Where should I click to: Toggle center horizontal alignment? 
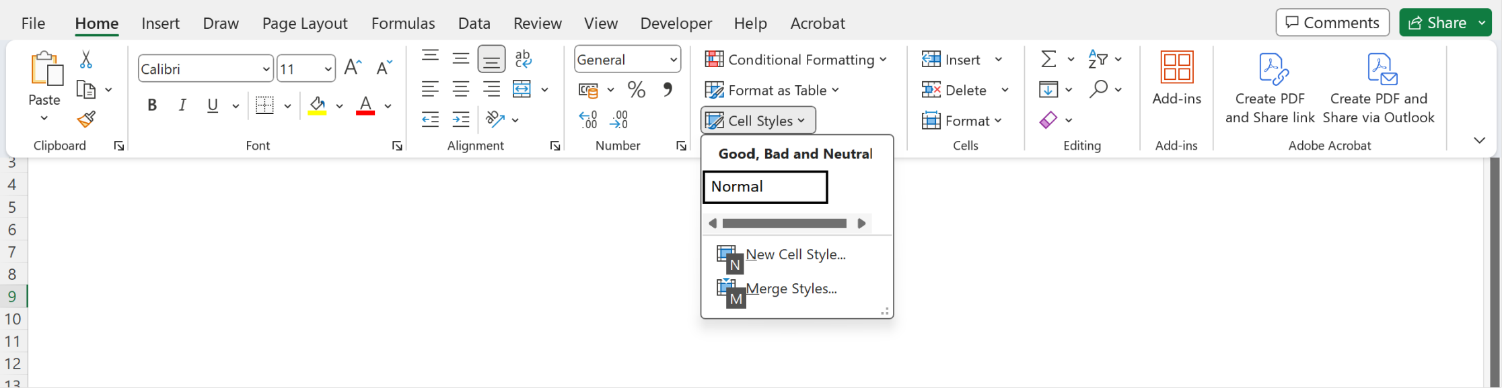coord(461,89)
